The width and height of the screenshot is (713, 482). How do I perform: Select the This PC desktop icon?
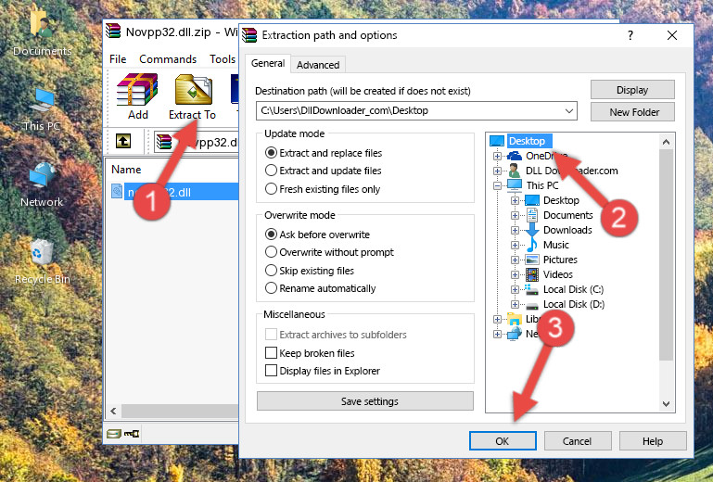point(42,109)
